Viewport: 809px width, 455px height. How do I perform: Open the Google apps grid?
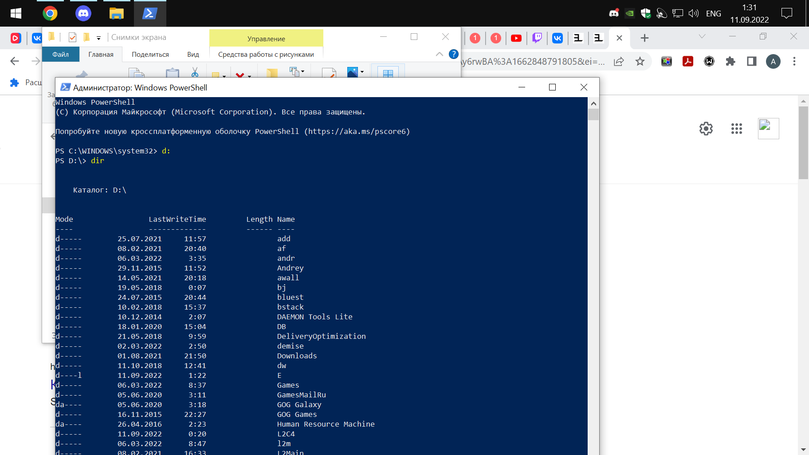pos(736,129)
